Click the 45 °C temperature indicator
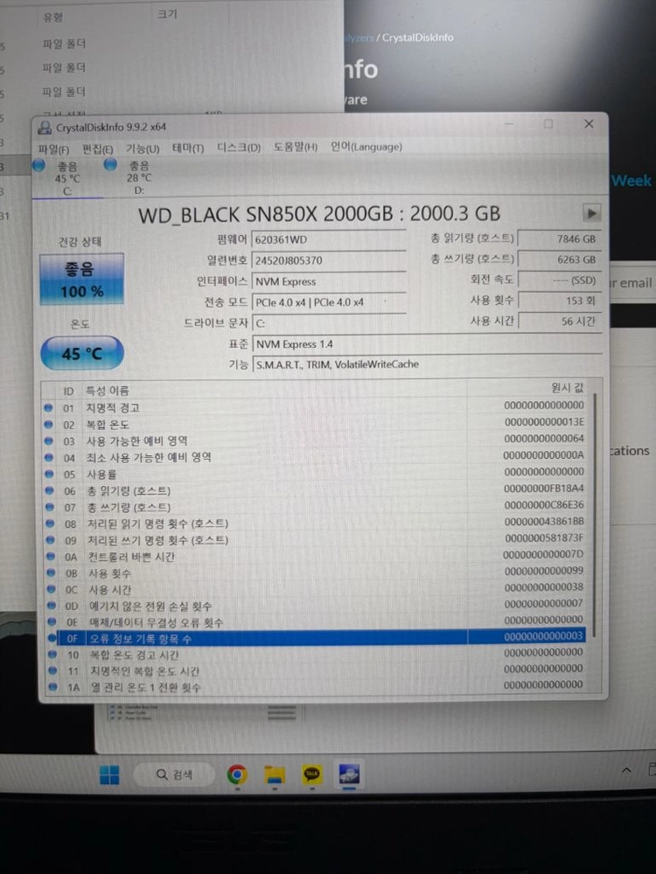 click(82, 353)
